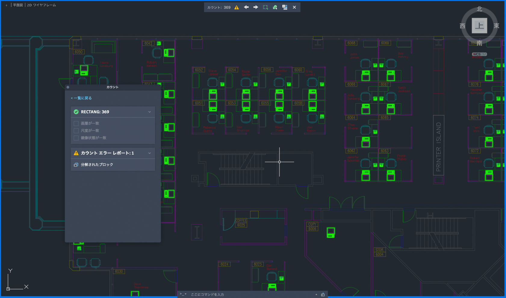Open the 2D ワイヤフレーム visual style menu
Image resolution: width=506 pixels, height=298 pixels.
click(42, 5)
